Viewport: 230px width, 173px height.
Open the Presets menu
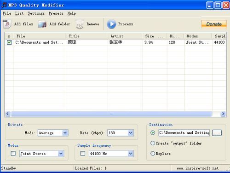(56, 13)
